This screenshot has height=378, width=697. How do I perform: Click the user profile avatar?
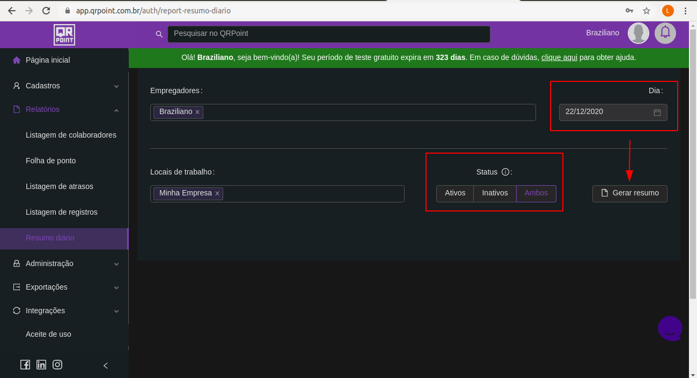click(x=639, y=33)
